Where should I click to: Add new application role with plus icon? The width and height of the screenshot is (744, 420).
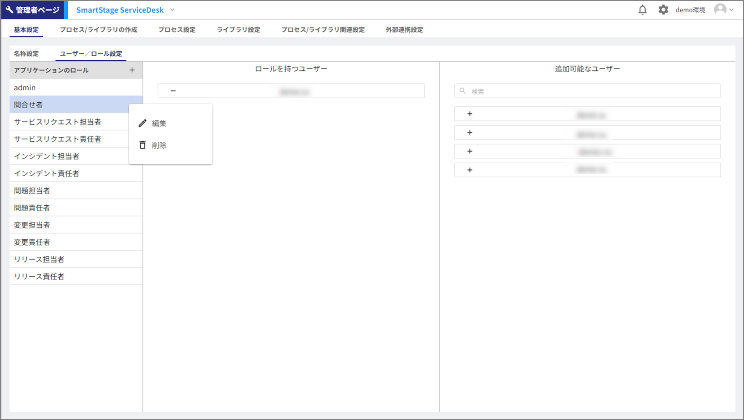point(132,70)
